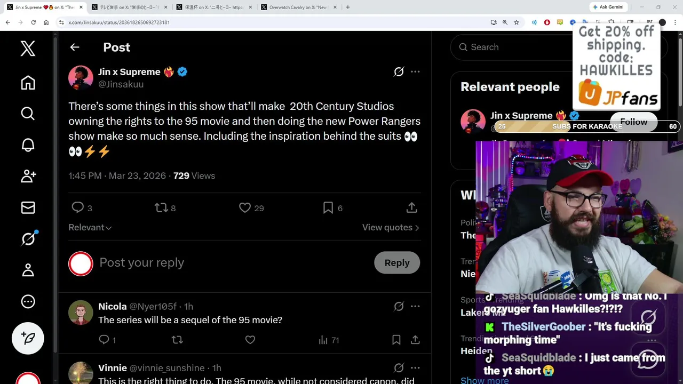Bookmark the main post
683x384 pixels.
point(328,208)
